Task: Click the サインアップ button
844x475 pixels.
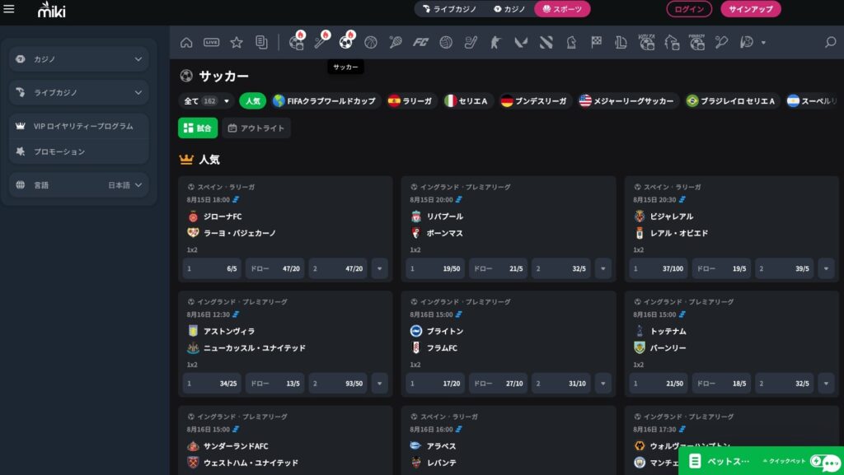Action: (750, 9)
